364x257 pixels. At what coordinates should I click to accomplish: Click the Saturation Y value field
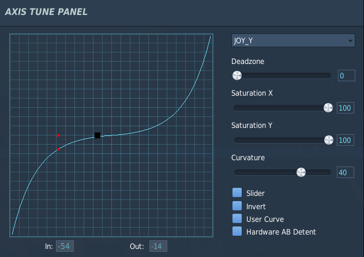(x=346, y=140)
